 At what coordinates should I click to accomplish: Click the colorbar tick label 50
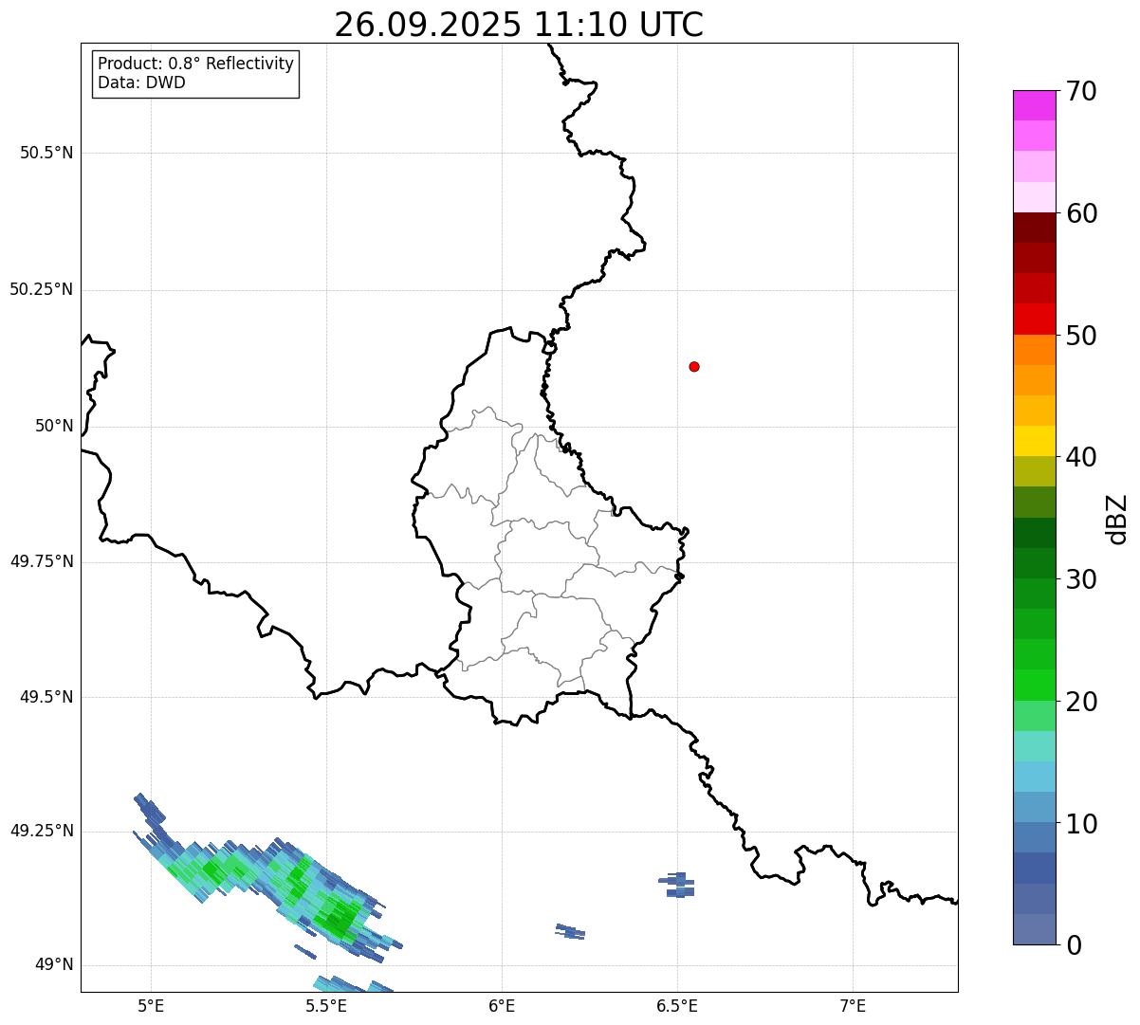point(1081,336)
